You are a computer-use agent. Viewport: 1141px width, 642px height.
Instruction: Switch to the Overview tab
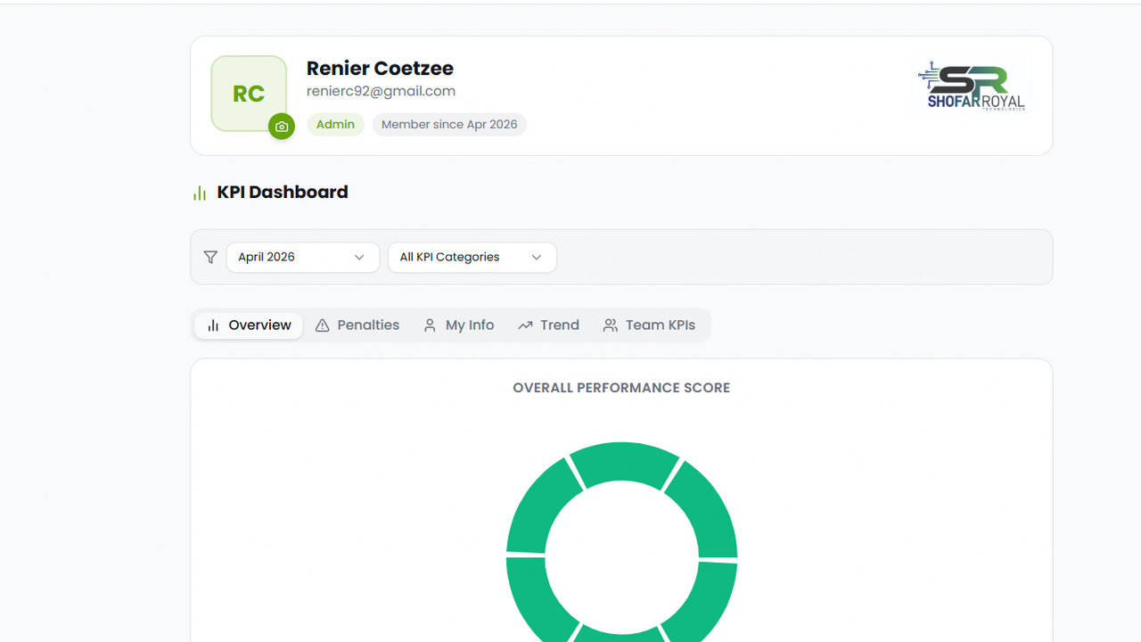(249, 325)
